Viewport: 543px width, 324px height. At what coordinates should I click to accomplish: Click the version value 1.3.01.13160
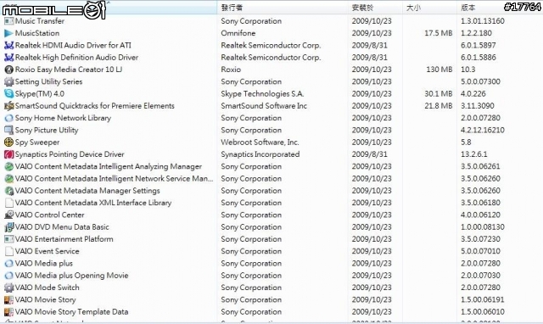point(483,21)
